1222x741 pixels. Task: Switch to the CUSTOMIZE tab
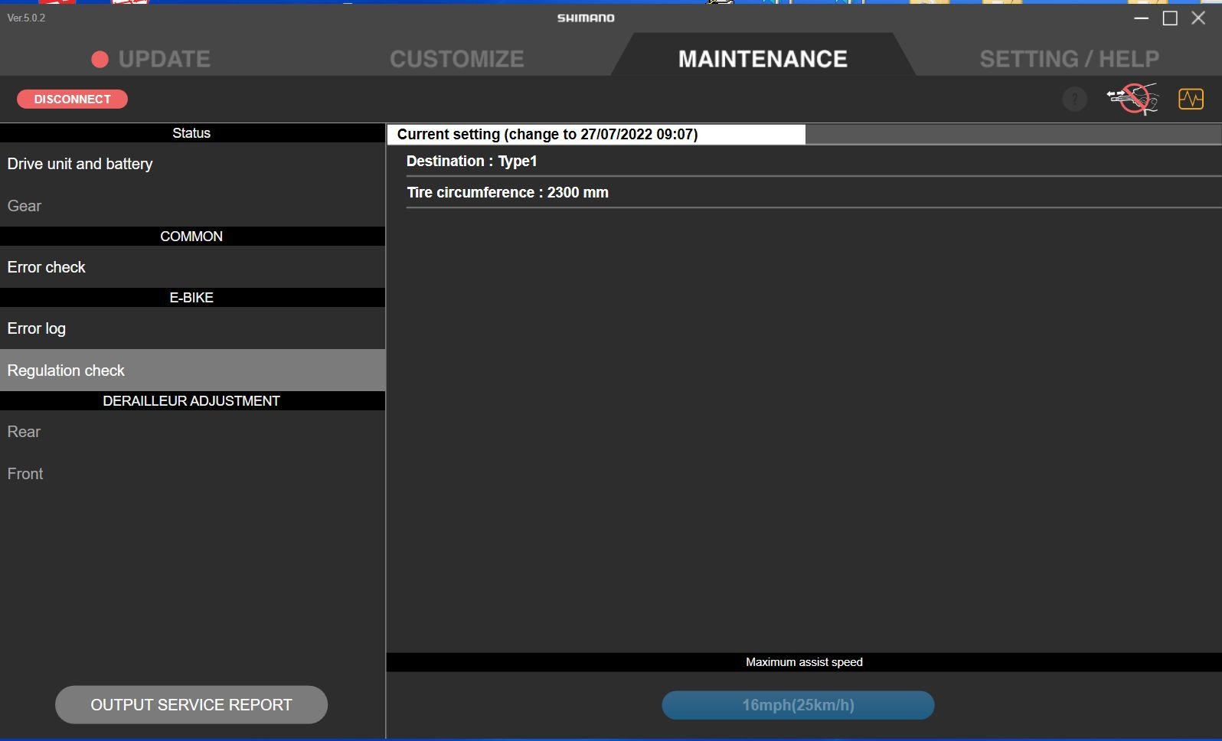tap(456, 59)
